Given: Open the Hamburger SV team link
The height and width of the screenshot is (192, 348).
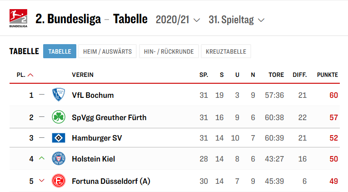Looking at the screenshot, I should 97,138.
